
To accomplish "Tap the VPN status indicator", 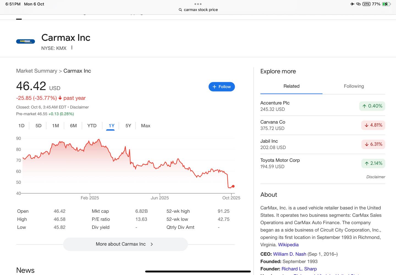I will coord(366,4).
